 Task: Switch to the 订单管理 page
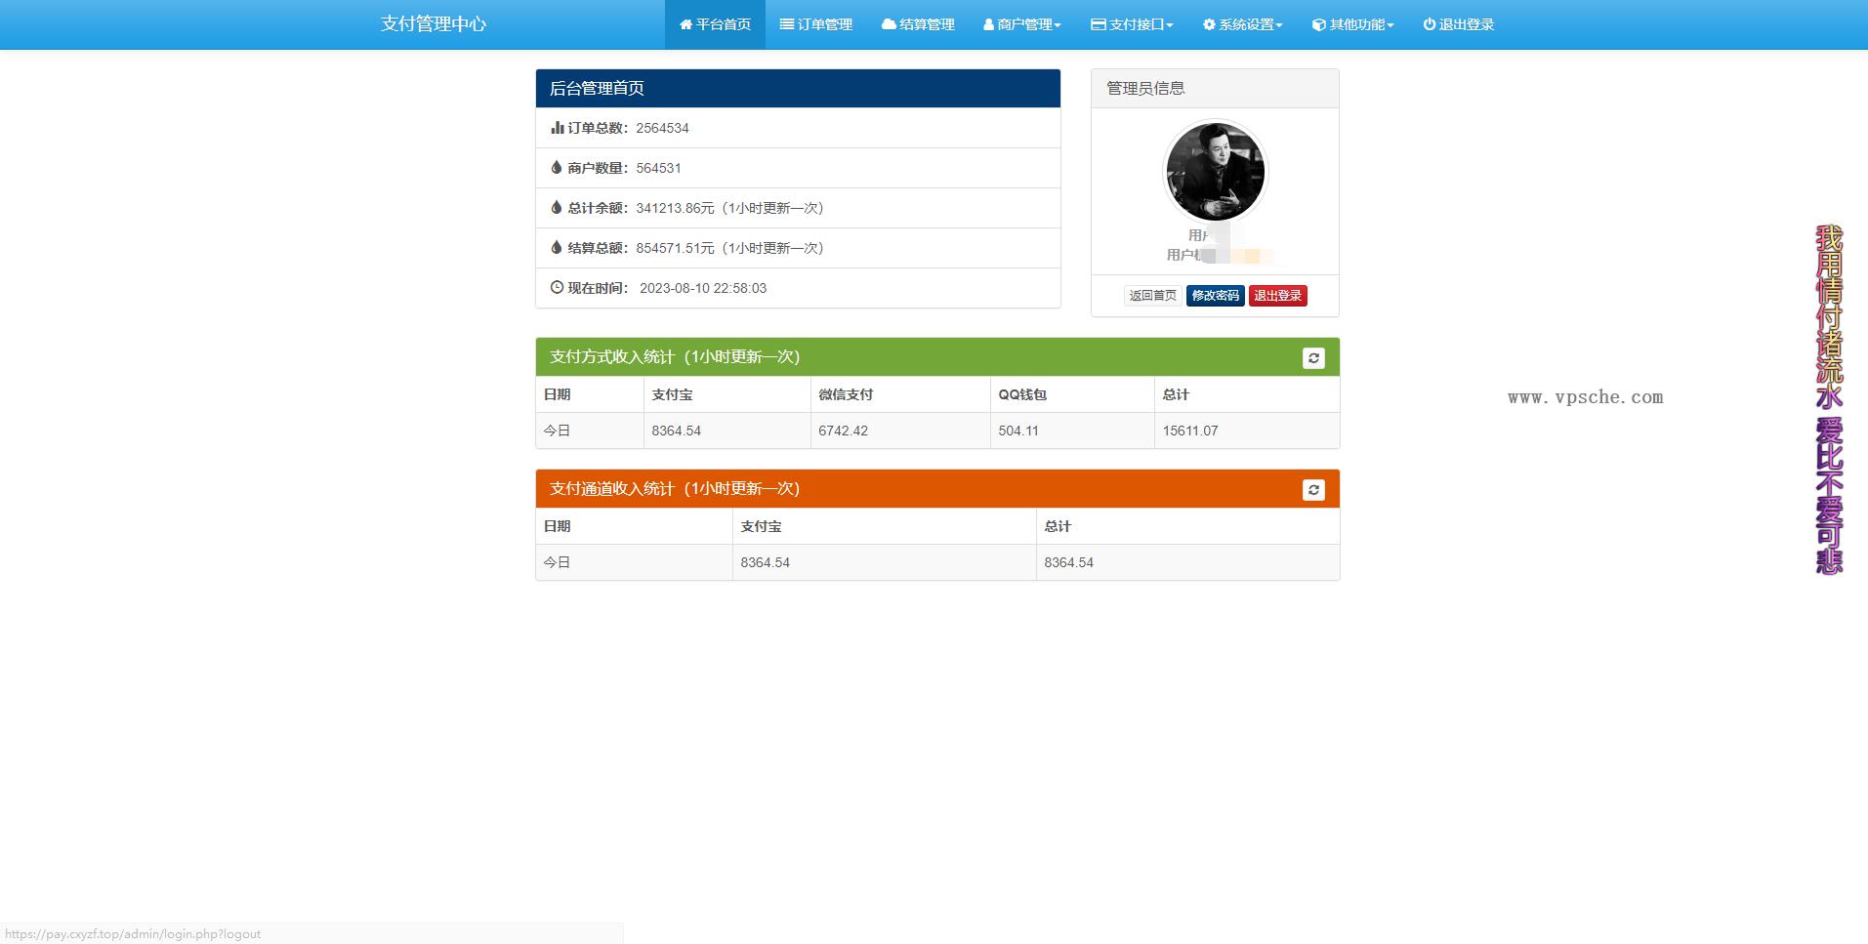pyautogui.click(x=815, y=24)
